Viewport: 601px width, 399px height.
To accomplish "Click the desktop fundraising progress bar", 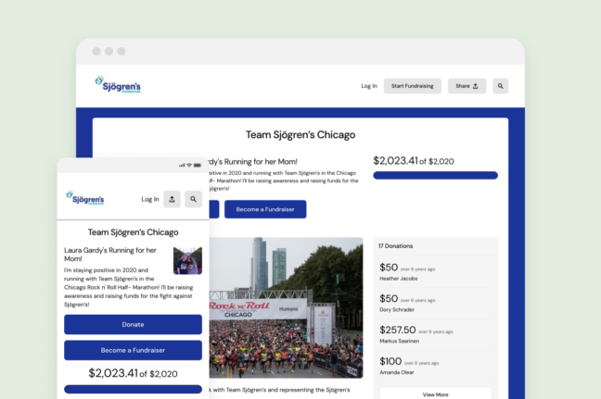I will (435, 175).
